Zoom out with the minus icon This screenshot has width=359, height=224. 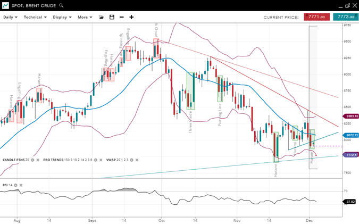pyautogui.click(x=122, y=17)
